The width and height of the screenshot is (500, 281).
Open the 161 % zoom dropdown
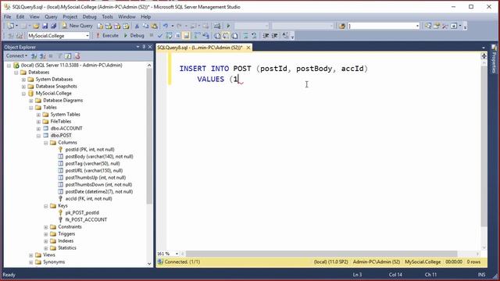click(x=177, y=254)
